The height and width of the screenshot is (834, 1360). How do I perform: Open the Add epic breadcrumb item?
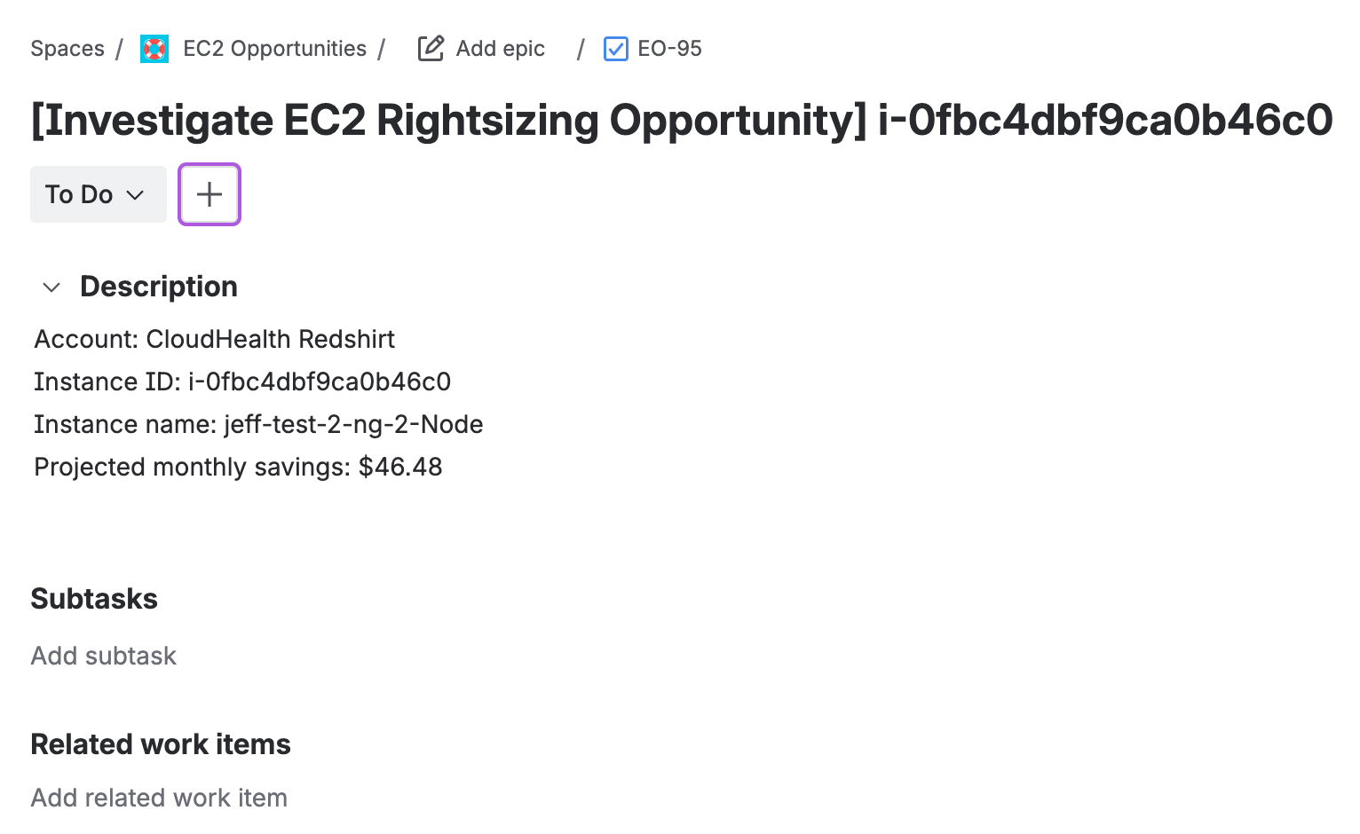pos(499,49)
